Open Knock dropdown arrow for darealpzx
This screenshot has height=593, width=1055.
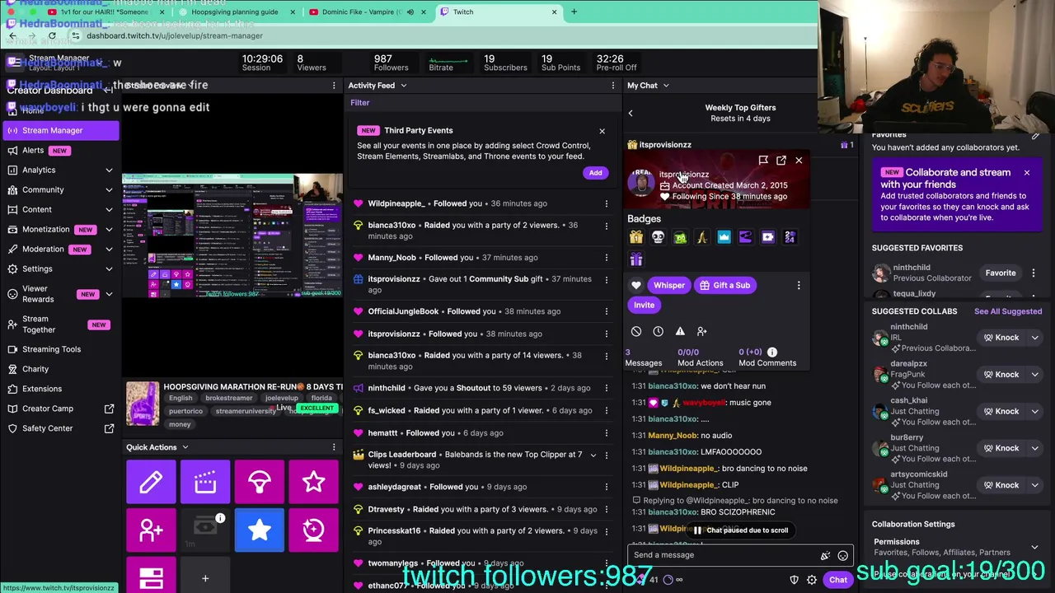click(1034, 374)
